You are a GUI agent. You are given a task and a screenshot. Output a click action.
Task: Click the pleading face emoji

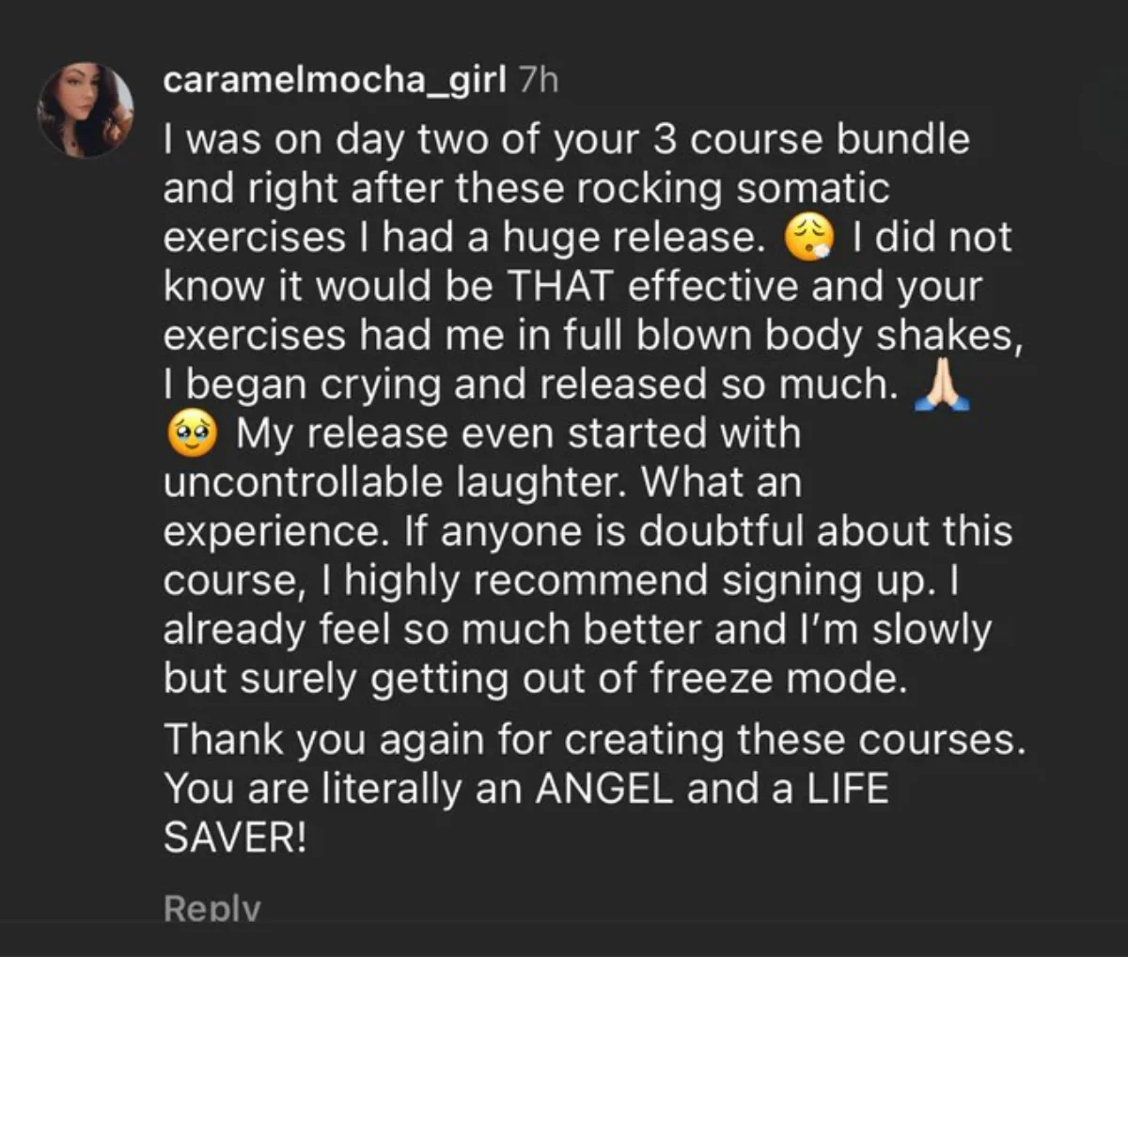(x=192, y=435)
